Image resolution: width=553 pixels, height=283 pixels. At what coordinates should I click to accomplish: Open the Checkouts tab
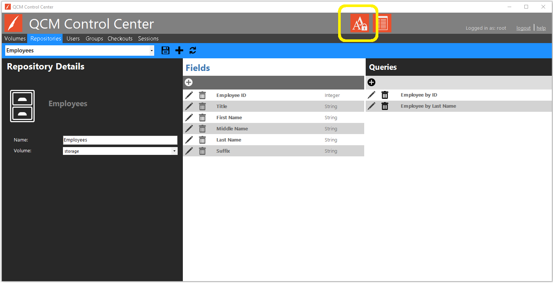120,39
